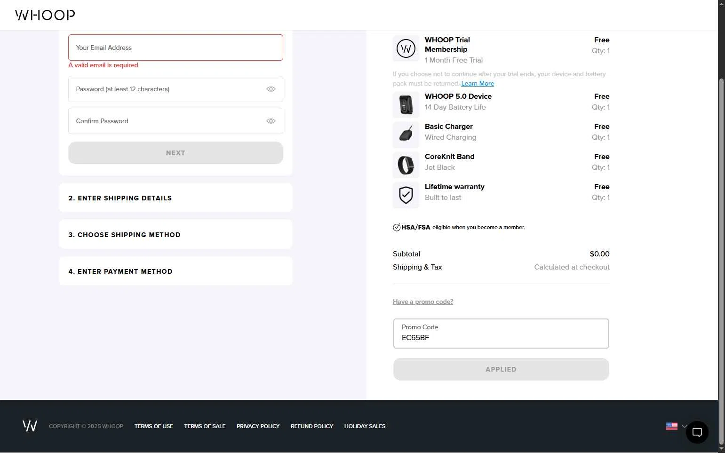Click 'WHOOP 5.0 Device' title
Screen dimensions: 725x453
[x=458, y=96]
